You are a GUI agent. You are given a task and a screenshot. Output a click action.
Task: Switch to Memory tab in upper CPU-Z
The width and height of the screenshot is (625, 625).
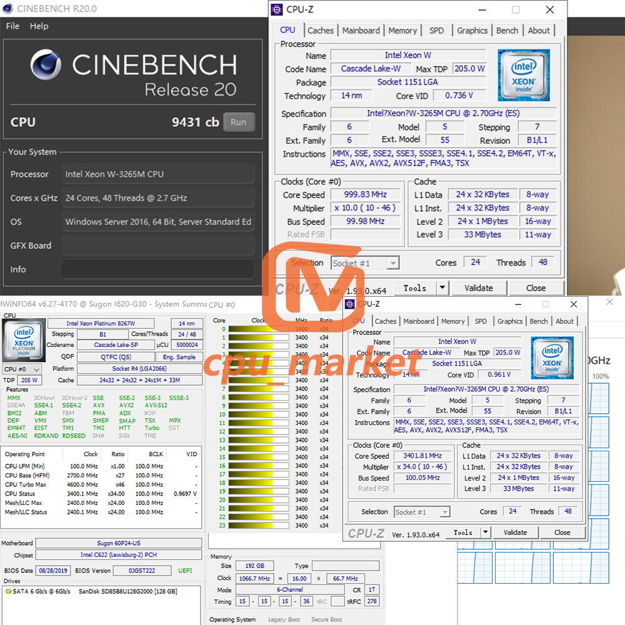402,31
